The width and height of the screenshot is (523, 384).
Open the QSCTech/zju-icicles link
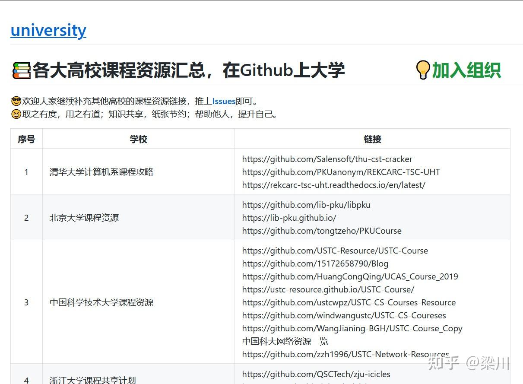click(x=316, y=374)
